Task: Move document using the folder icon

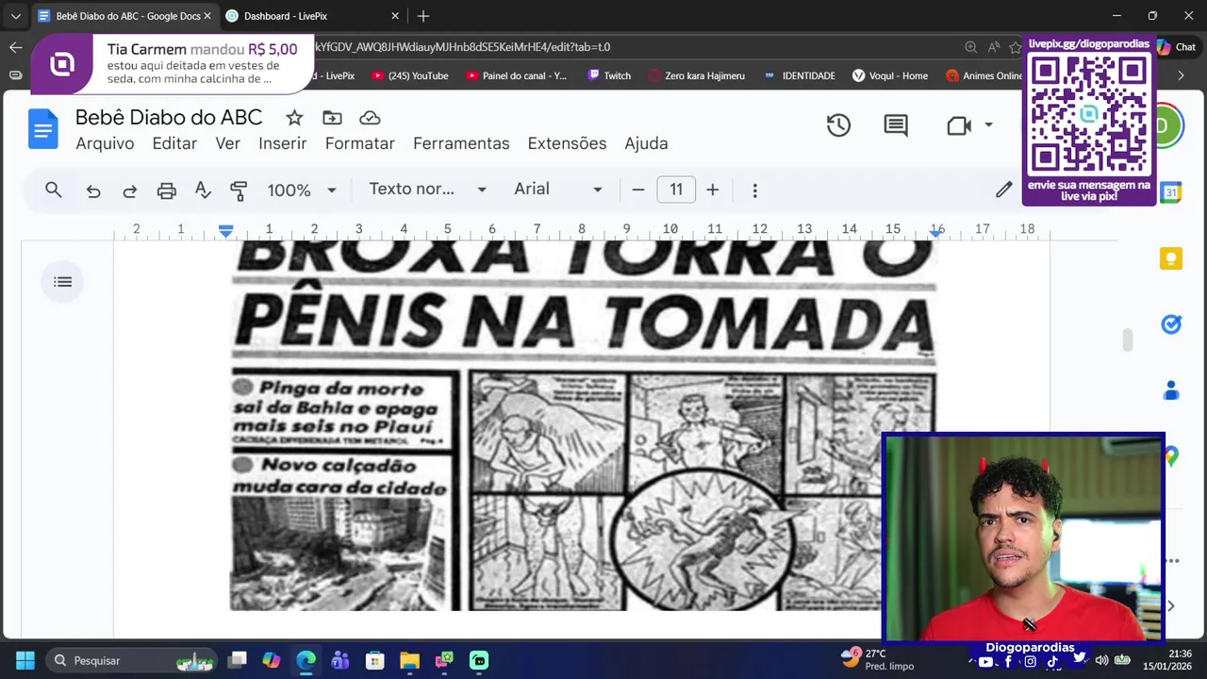Action: click(332, 118)
